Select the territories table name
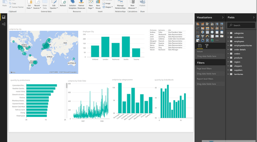The image size is (257, 142). point(239,74)
